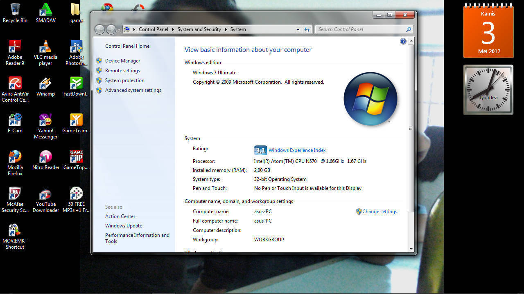Click the calendar gadget showing Kamis 3
Viewport: 524px width, 294px height.
tap(488, 31)
